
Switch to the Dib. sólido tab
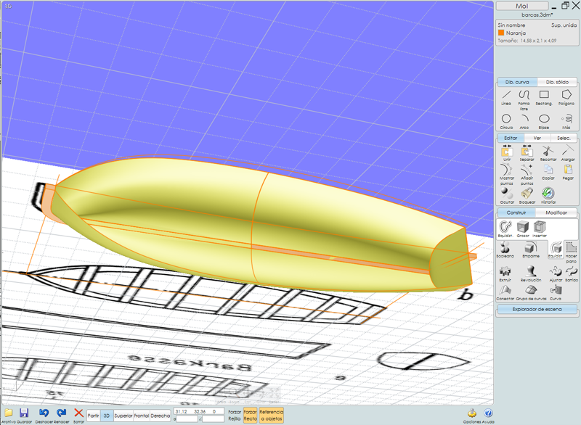pyautogui.click(x=557, y=82)
